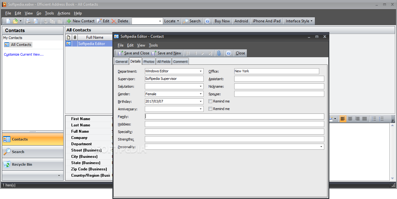
Task: Select All Contacts in the Contacts tree
Action: [18, 45]
